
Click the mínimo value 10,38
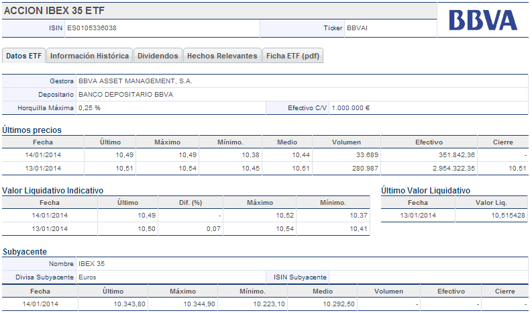coord(250,155)
